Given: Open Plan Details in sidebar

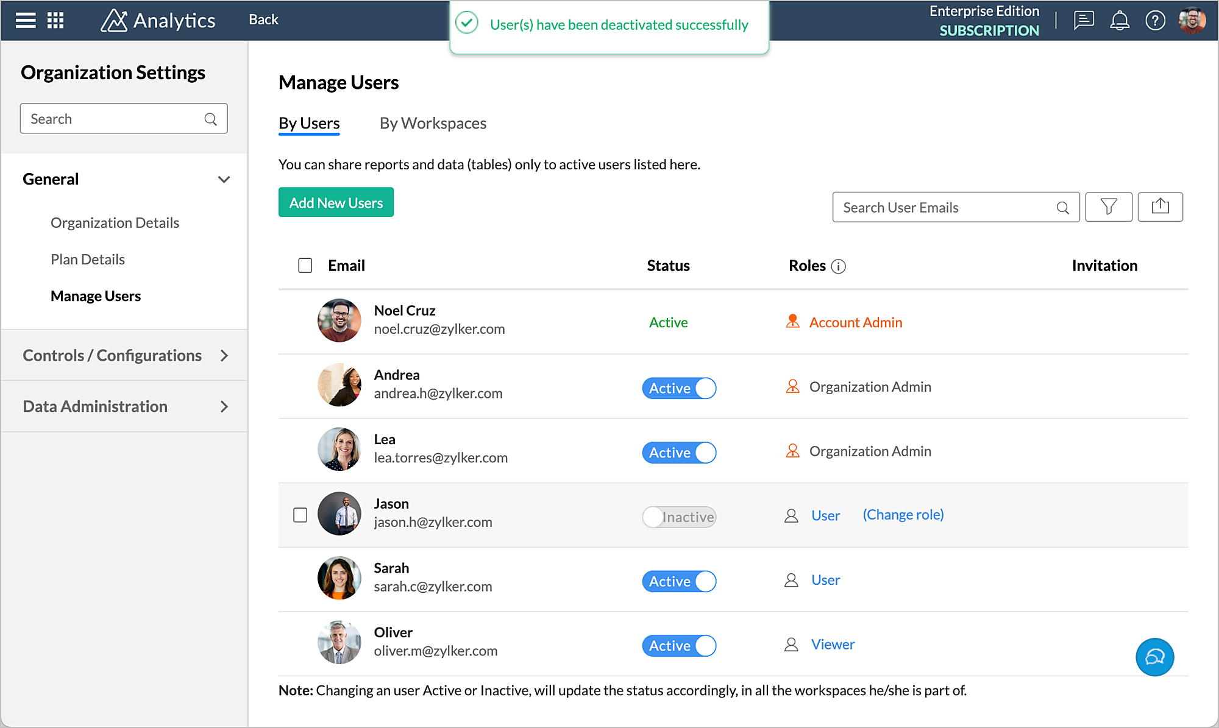Looking at the screenshot, I should (x=88, y=260).
